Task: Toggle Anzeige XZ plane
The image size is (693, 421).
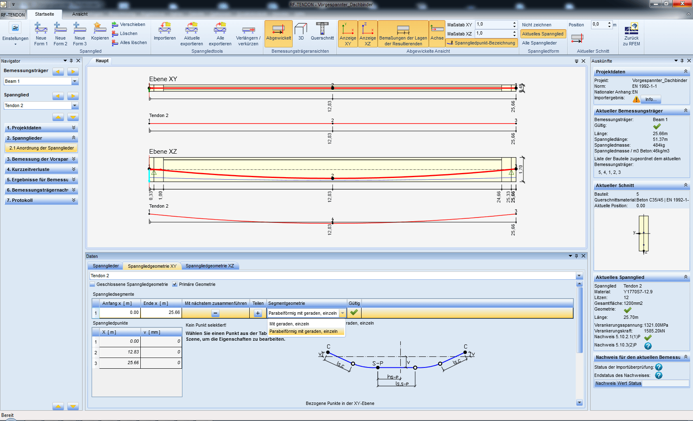Action: point(368,34)
